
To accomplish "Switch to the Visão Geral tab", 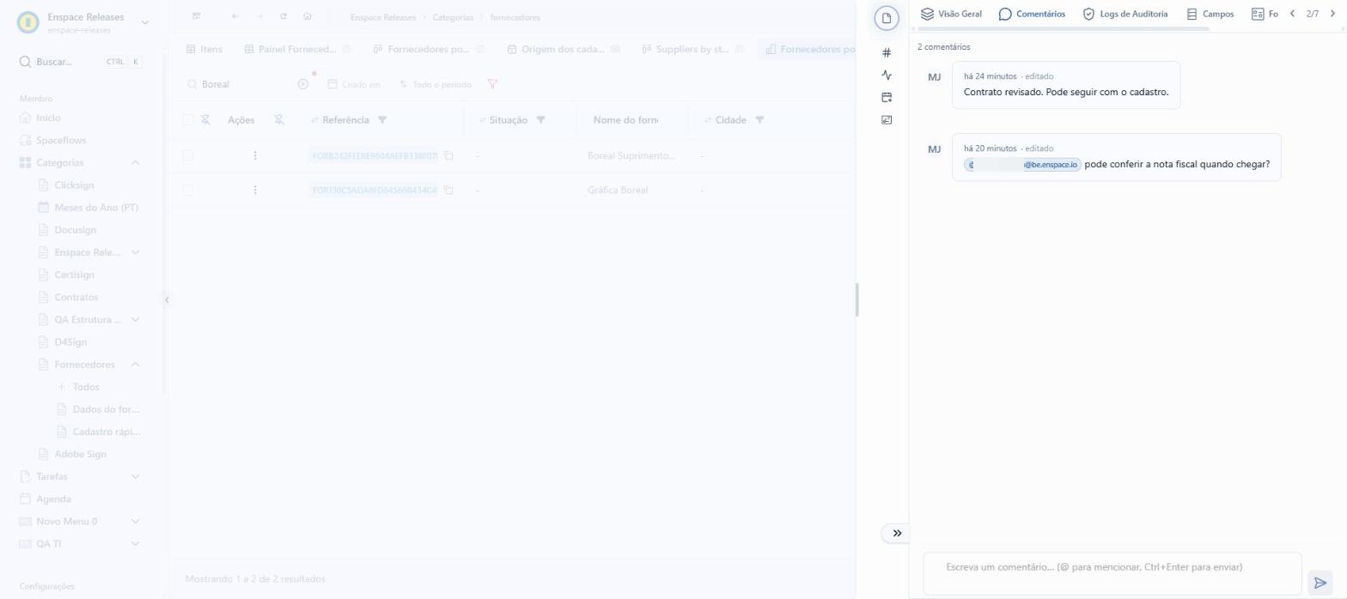I will [x=951, y=14].
